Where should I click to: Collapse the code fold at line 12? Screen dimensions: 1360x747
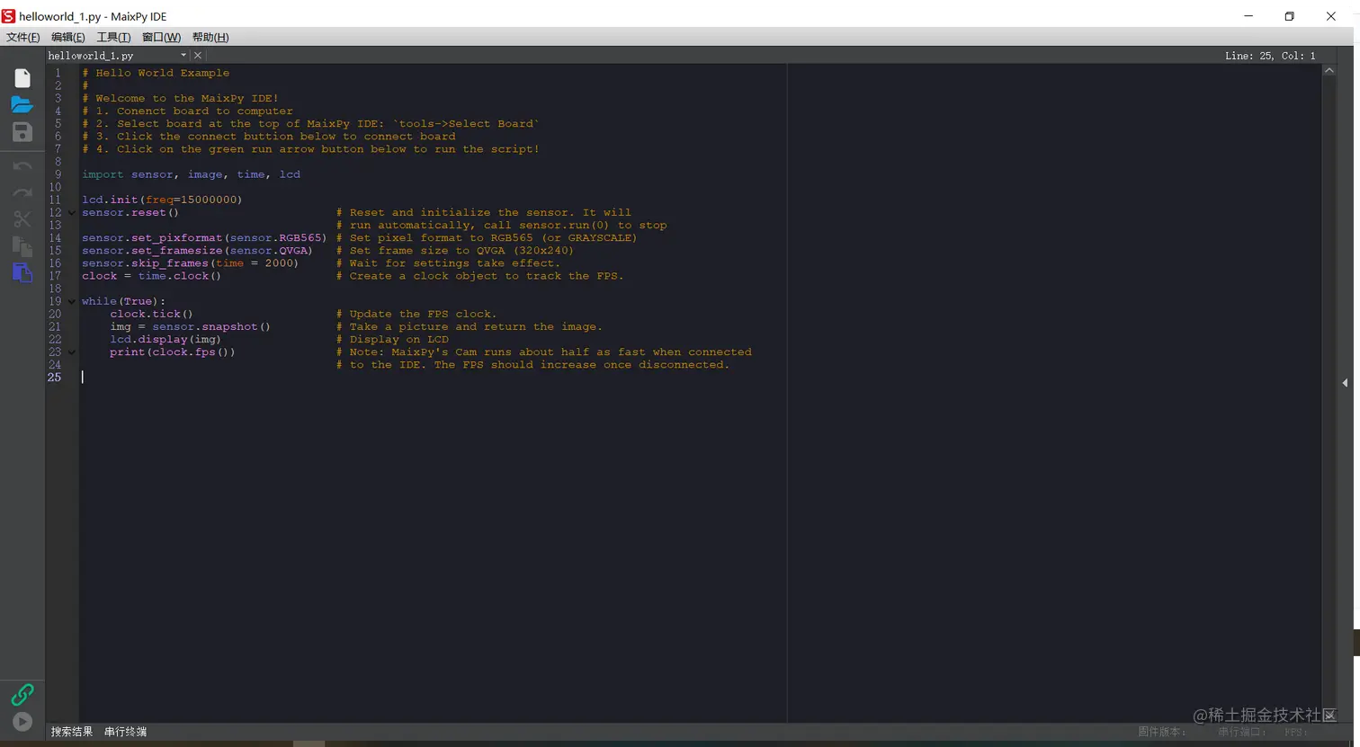click(72, 213)
